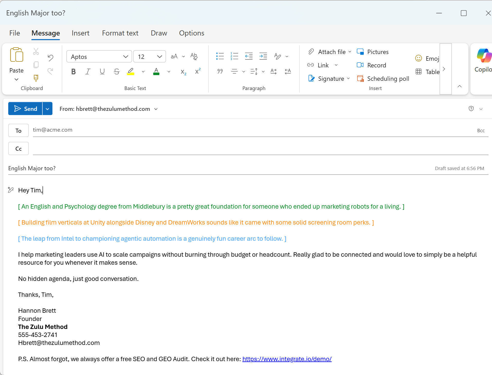Toggle Bold formatting
This screenshot has width=492, height=375.
point(74,72)
